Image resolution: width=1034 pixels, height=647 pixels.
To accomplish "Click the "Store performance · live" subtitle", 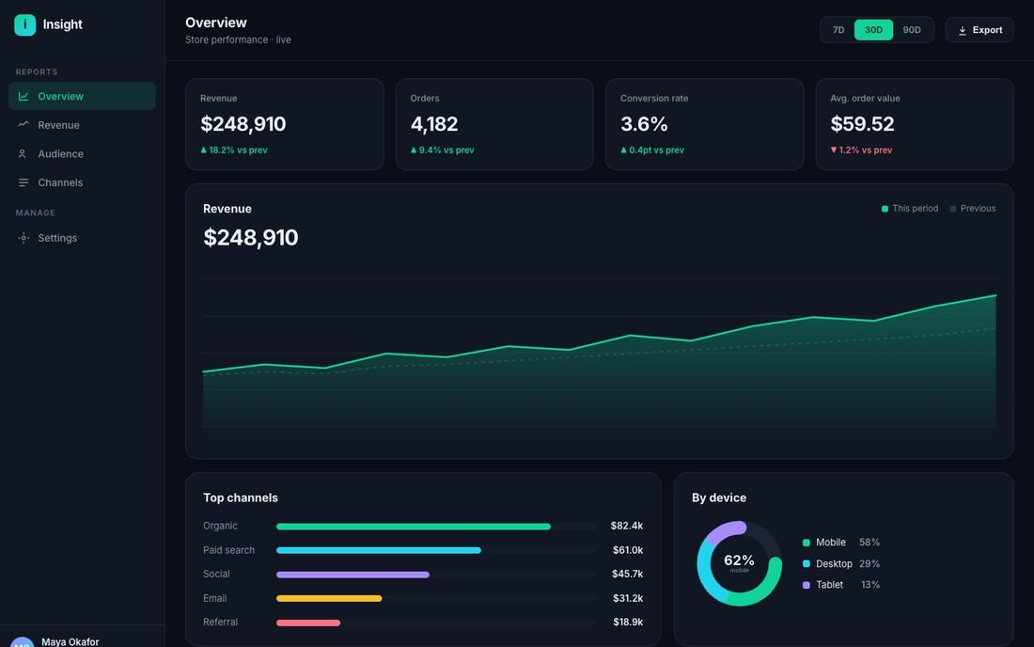I will 238,39.
